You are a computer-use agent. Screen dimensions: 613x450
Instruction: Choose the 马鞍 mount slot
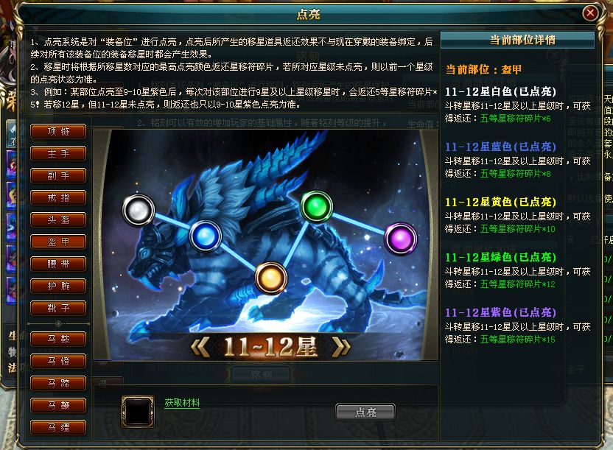pos(58,339)
